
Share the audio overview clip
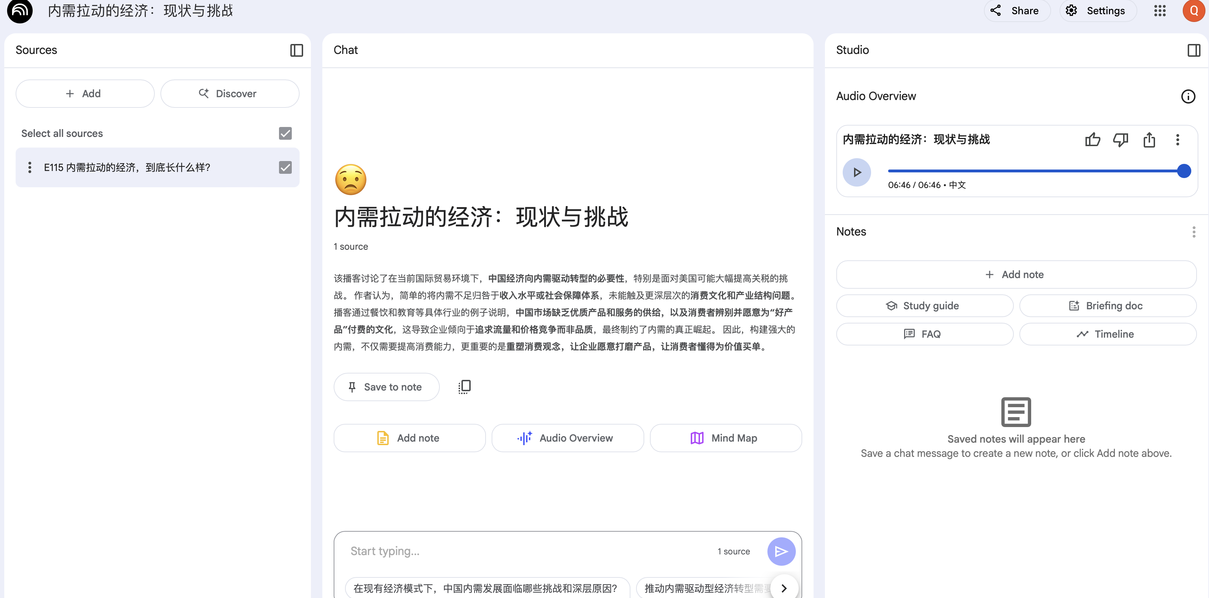[1149, 140]
